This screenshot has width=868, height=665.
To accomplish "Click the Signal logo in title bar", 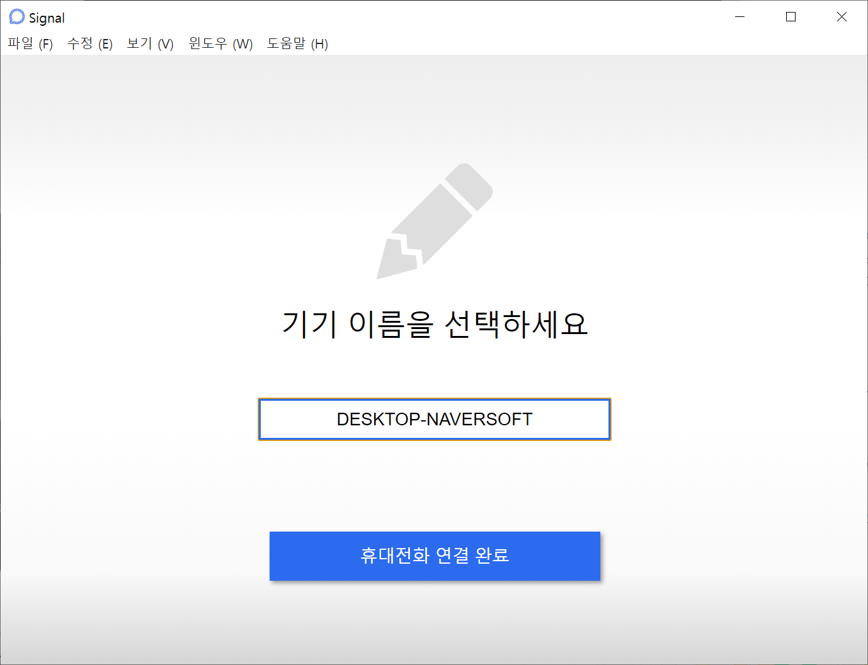I will pos(17,17).
